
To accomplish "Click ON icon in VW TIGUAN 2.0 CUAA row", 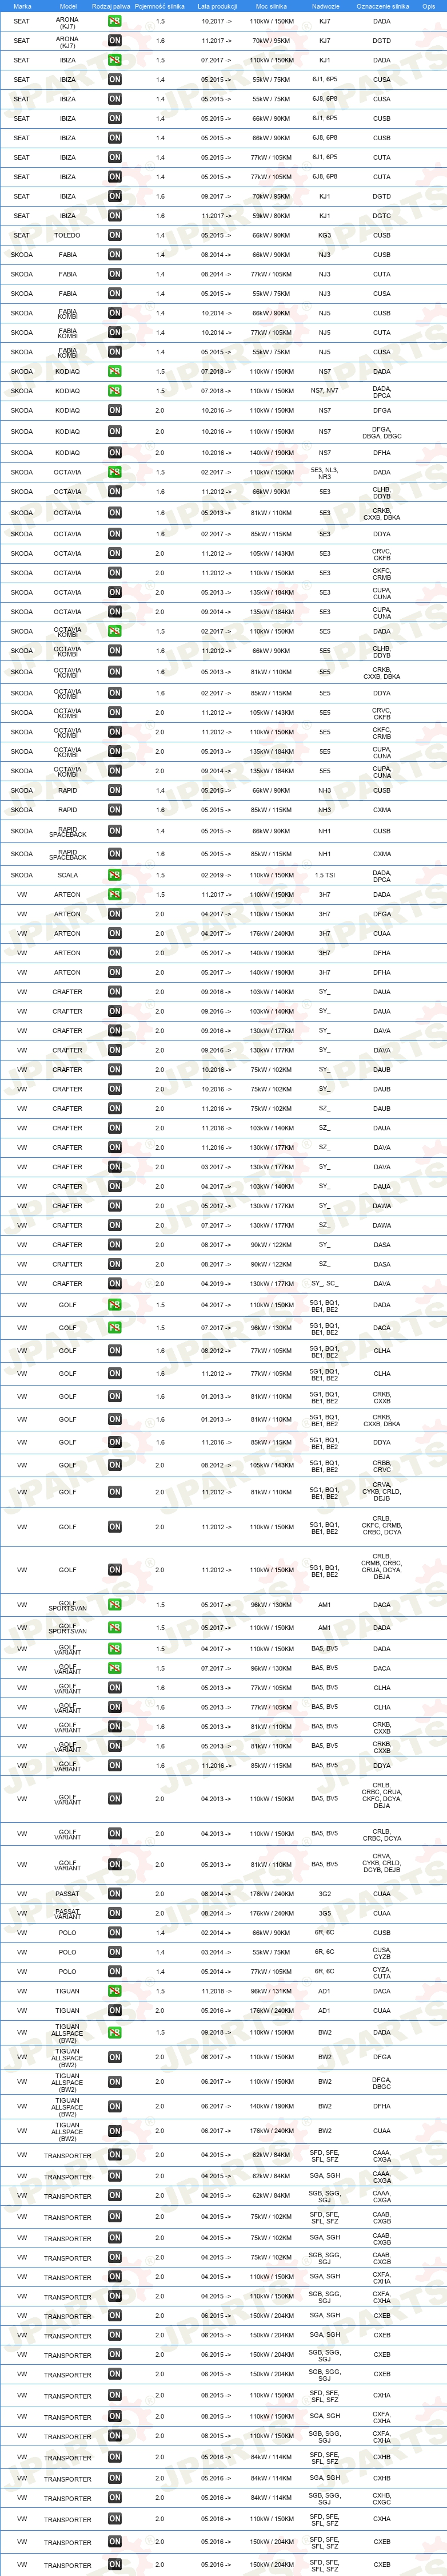I will 115,2010.
